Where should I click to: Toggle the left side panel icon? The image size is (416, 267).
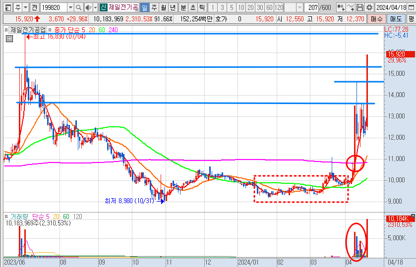pyautogui.click(x=8, y=7)
